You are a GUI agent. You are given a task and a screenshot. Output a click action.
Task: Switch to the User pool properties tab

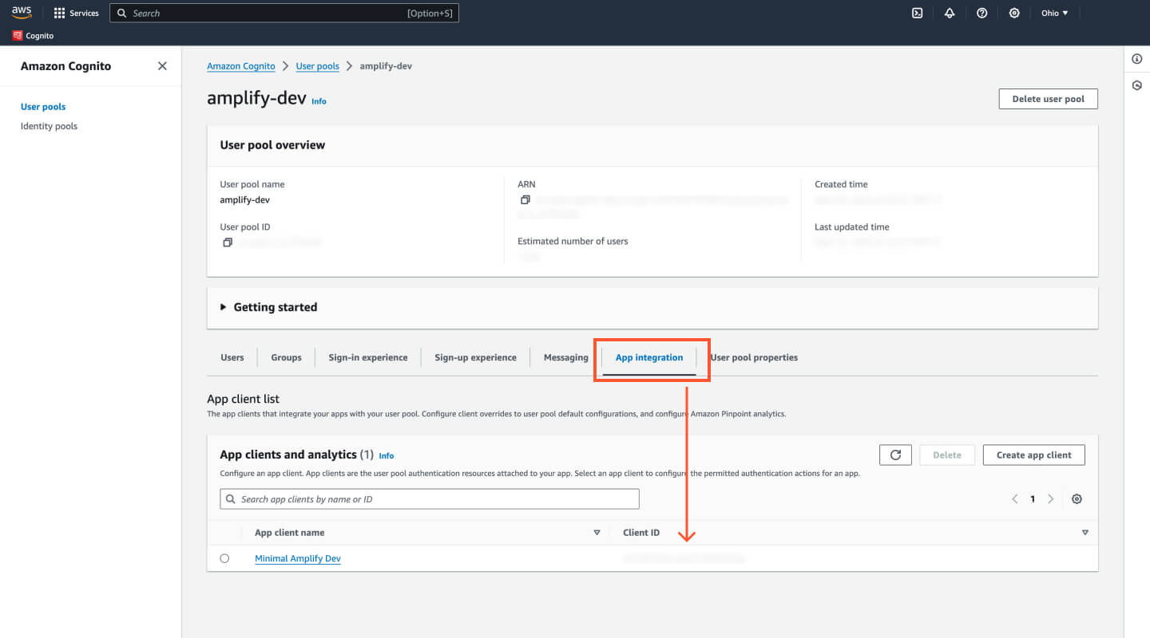click(x=754, y=357)
